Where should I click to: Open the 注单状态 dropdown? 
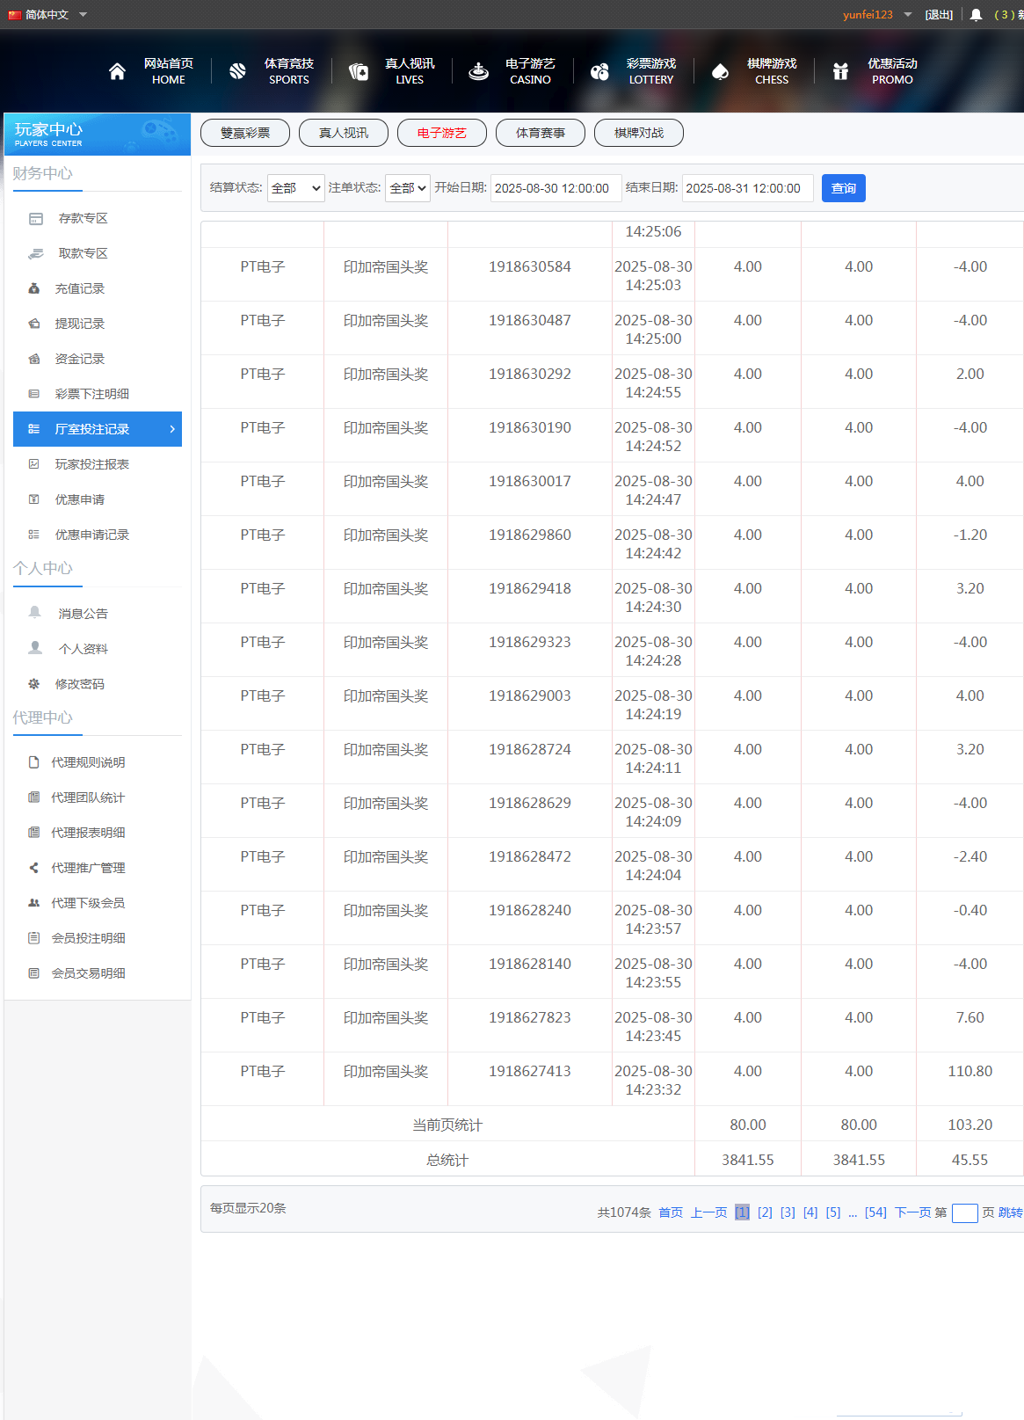tap(407, 188)
